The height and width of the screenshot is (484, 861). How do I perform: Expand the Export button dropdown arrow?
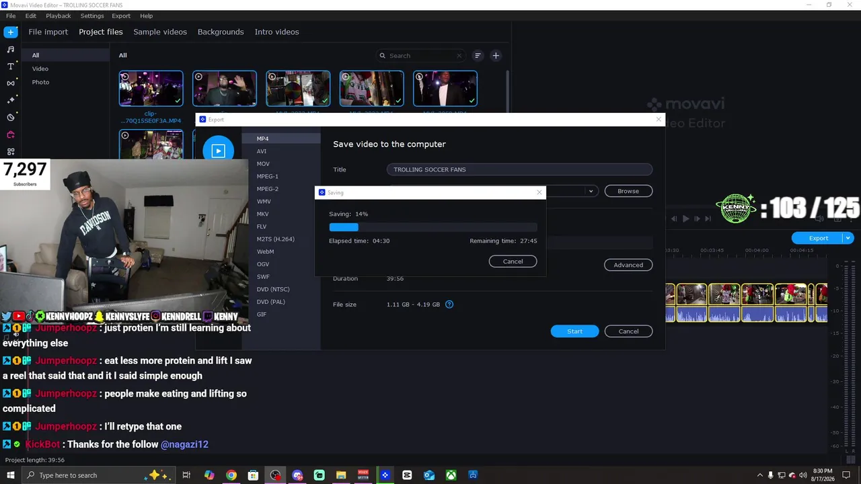(x=848, y=238)
